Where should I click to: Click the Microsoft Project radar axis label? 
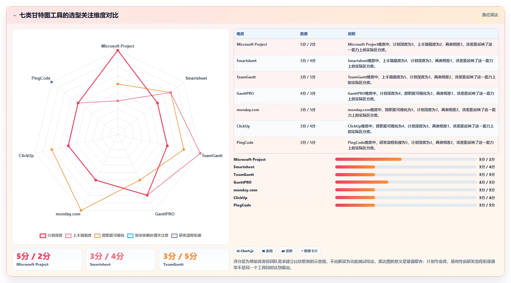(x=118, y=46)
